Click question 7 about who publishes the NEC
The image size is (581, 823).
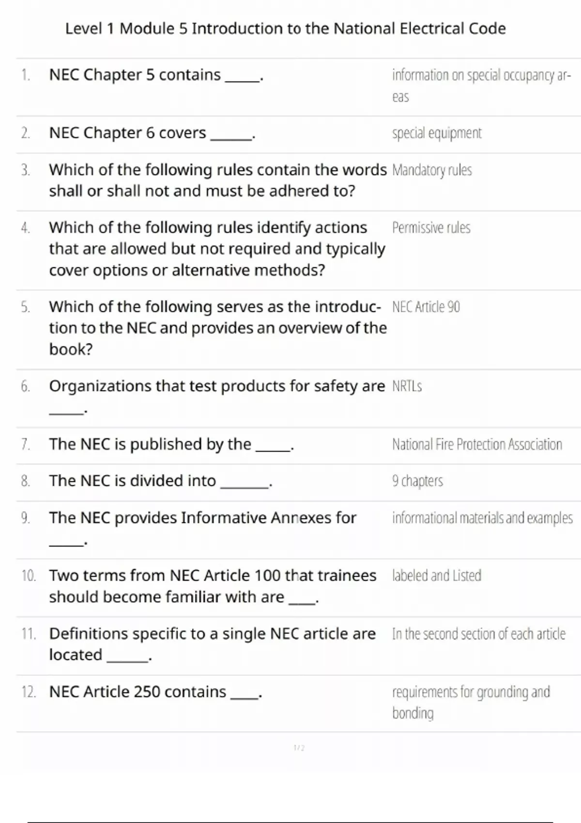point(171,444)
